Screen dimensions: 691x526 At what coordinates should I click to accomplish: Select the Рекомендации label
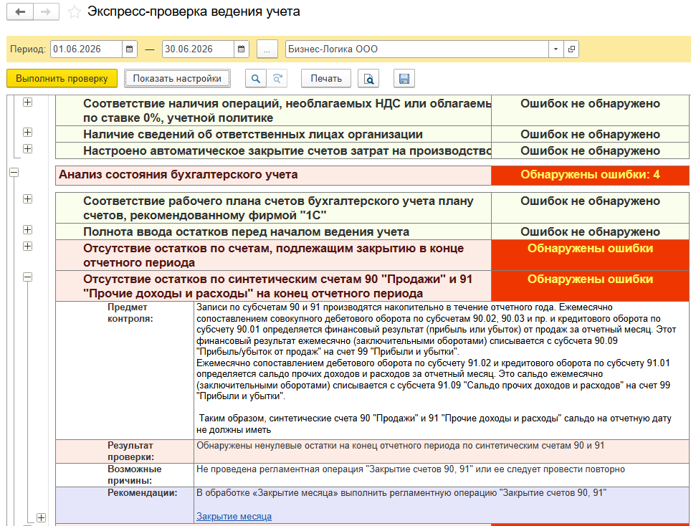(143, 493)
